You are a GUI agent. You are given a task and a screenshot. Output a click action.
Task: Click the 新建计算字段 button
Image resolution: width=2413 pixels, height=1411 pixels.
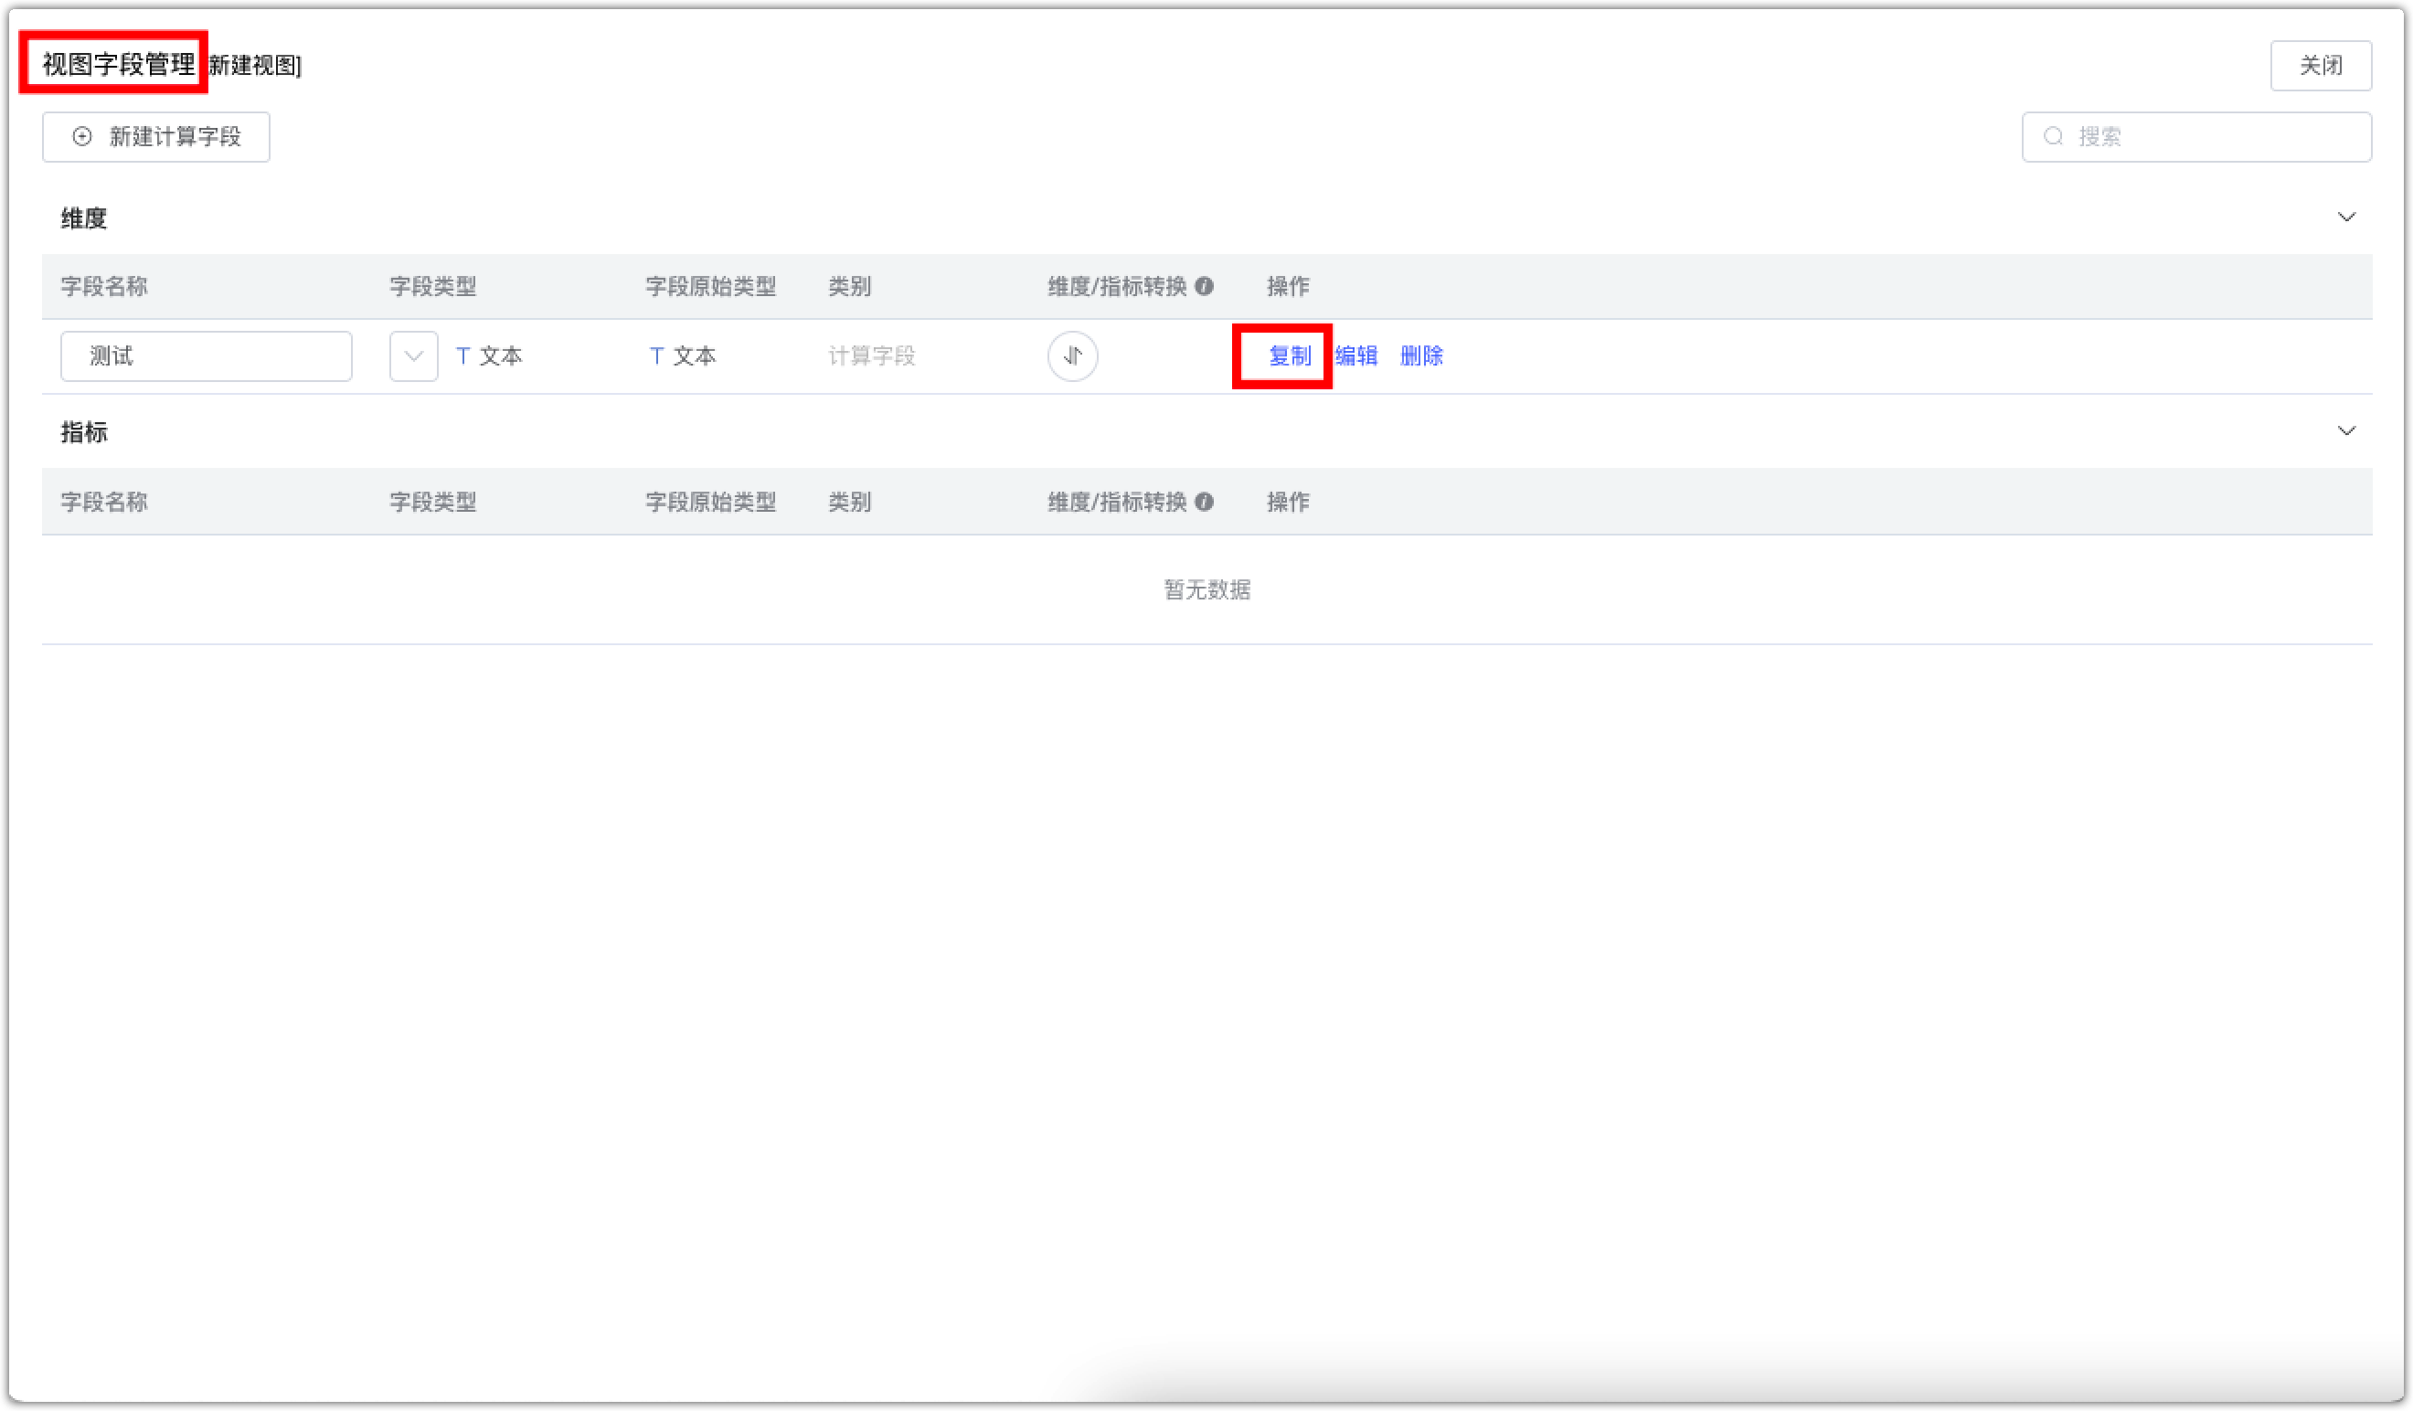click(156, 137)
